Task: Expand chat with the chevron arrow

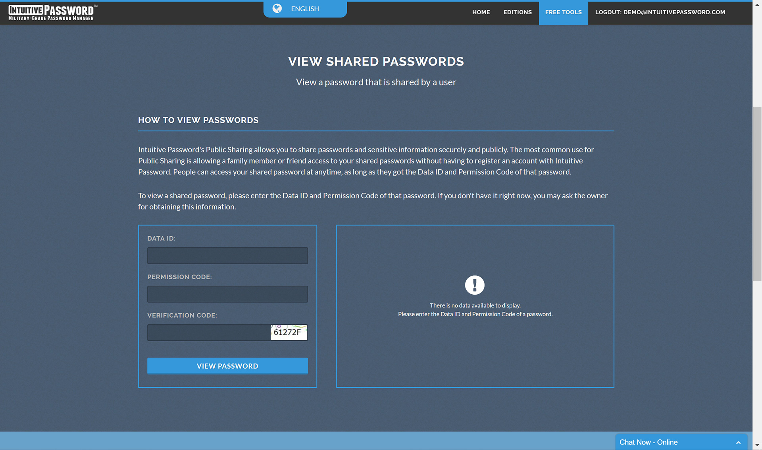Action: click(x=738, y=442)
